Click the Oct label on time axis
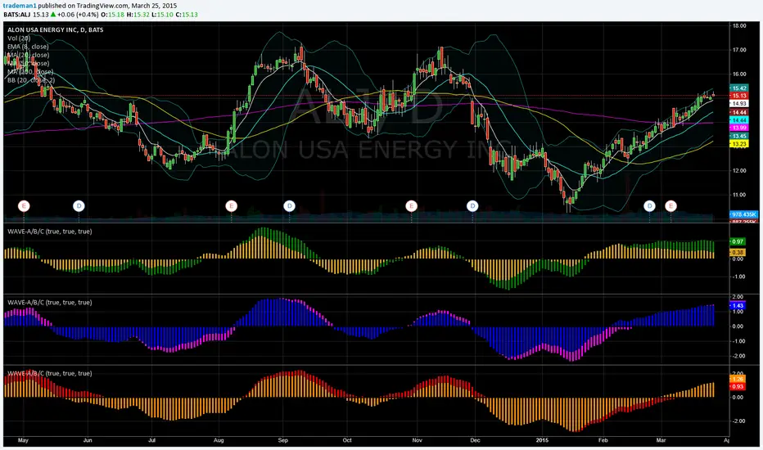This screenshot has height=450, width=763. (x=347, y=441)
